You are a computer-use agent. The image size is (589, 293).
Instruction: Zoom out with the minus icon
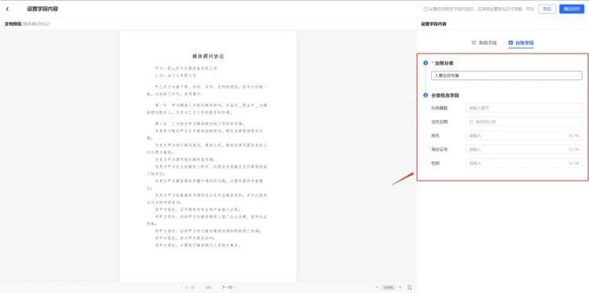pos(377,288)
